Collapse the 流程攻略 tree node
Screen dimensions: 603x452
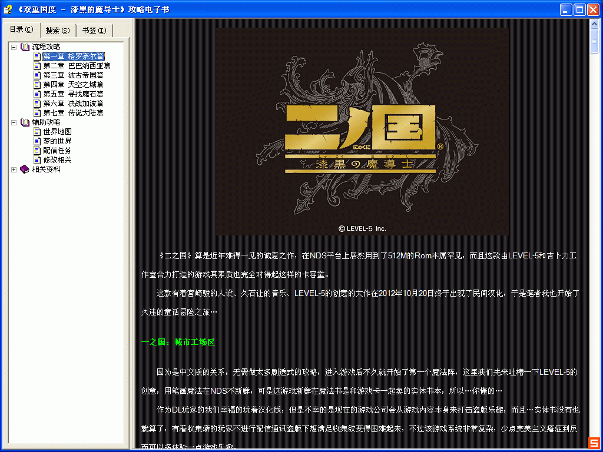coord(14,47)
